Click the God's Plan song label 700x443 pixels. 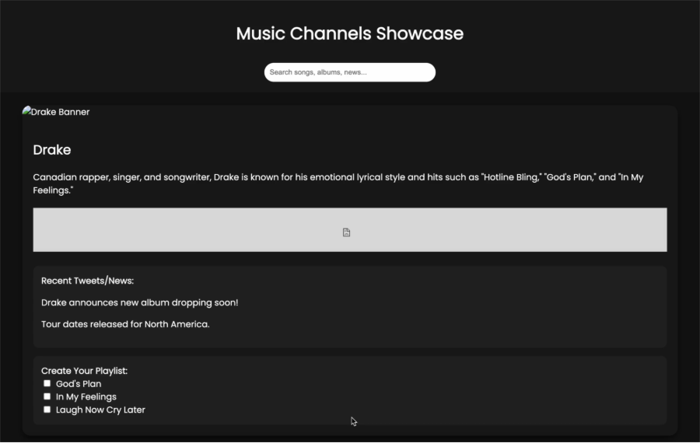tap(79, 384)
